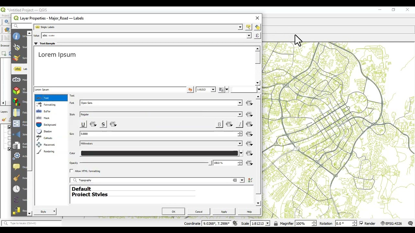Open the Diagrams tab in properties sidebar
Image resolution: width=415 pixels, height=233 pixels.
click(20, 102)
